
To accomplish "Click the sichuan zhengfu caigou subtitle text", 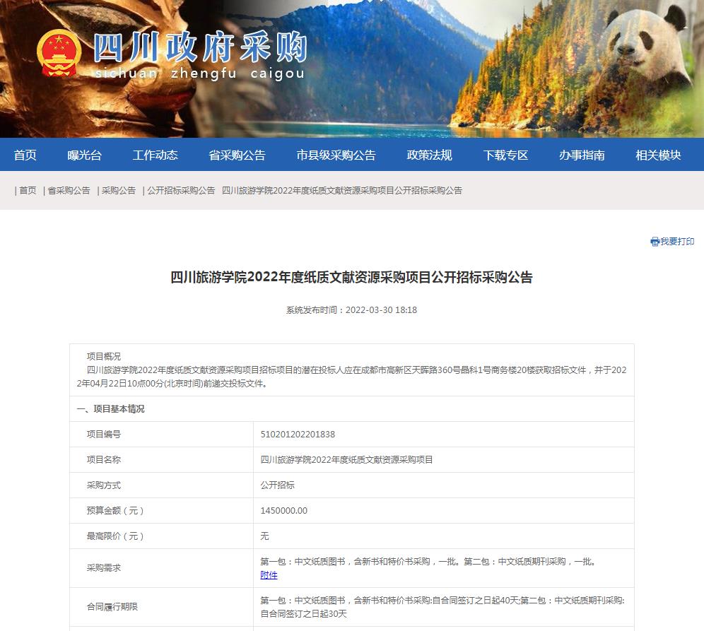I will [x=200, y=73].
